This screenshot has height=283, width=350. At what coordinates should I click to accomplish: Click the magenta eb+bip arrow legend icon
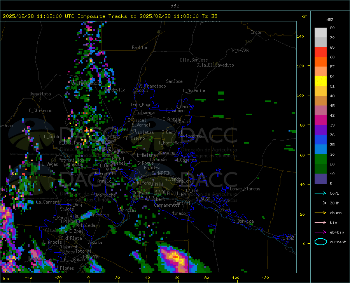tap(320, 232)
